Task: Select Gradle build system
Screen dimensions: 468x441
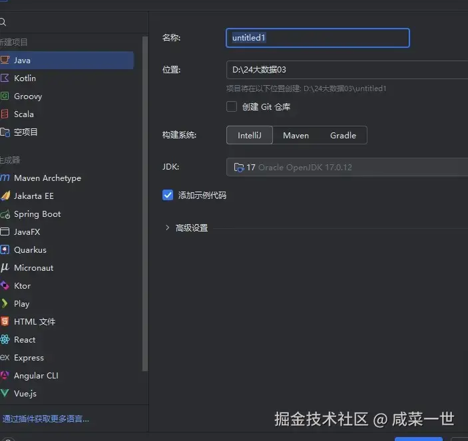Action: point(343,135)
